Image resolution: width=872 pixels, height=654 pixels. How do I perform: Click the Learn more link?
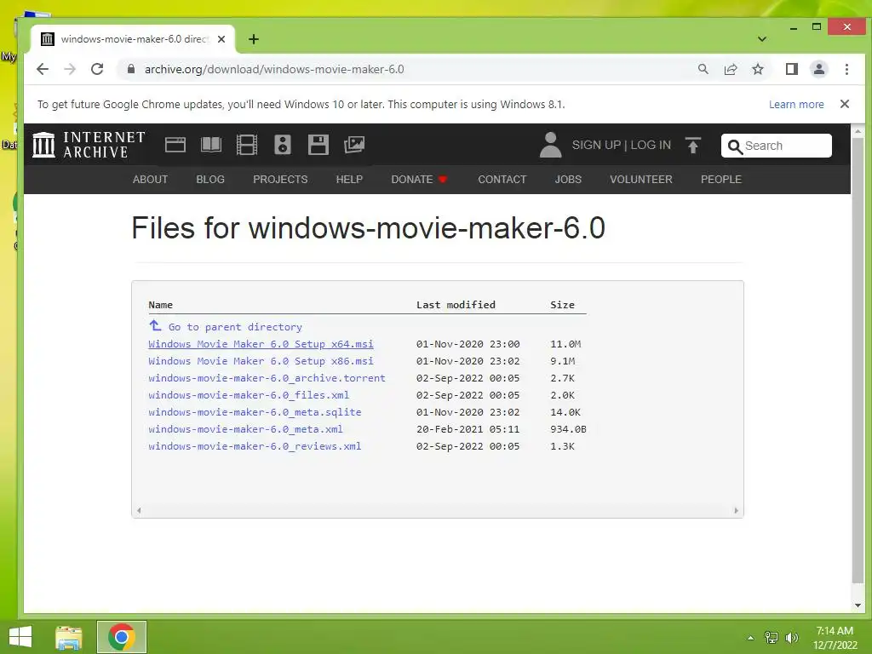pyautogui.click(x=796, y=105)
